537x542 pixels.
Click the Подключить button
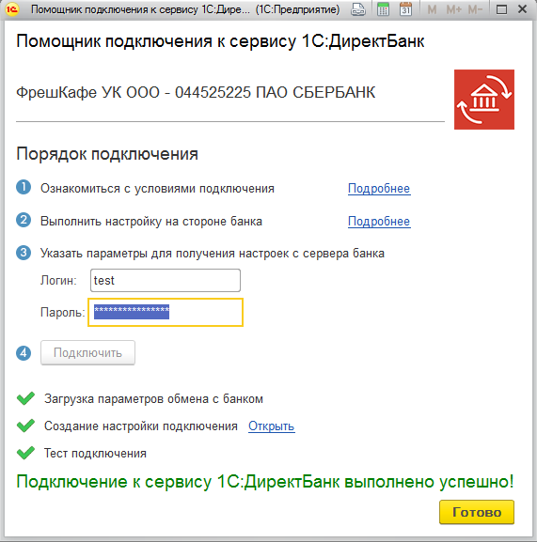point(87,352)
